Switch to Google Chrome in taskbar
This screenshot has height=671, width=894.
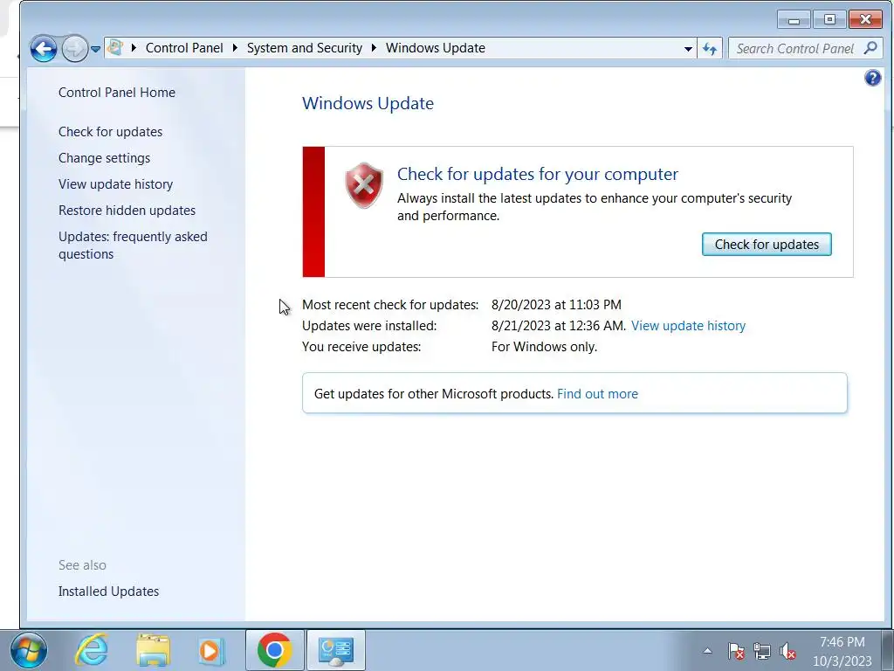click(x=275, y=650)
